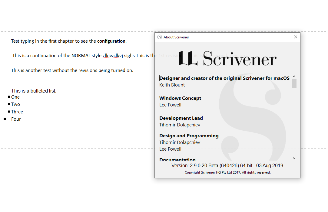Screen dimensions: 328x212
Task: Click the bullet item 'Four'
Action: click(x=16, y=119)
